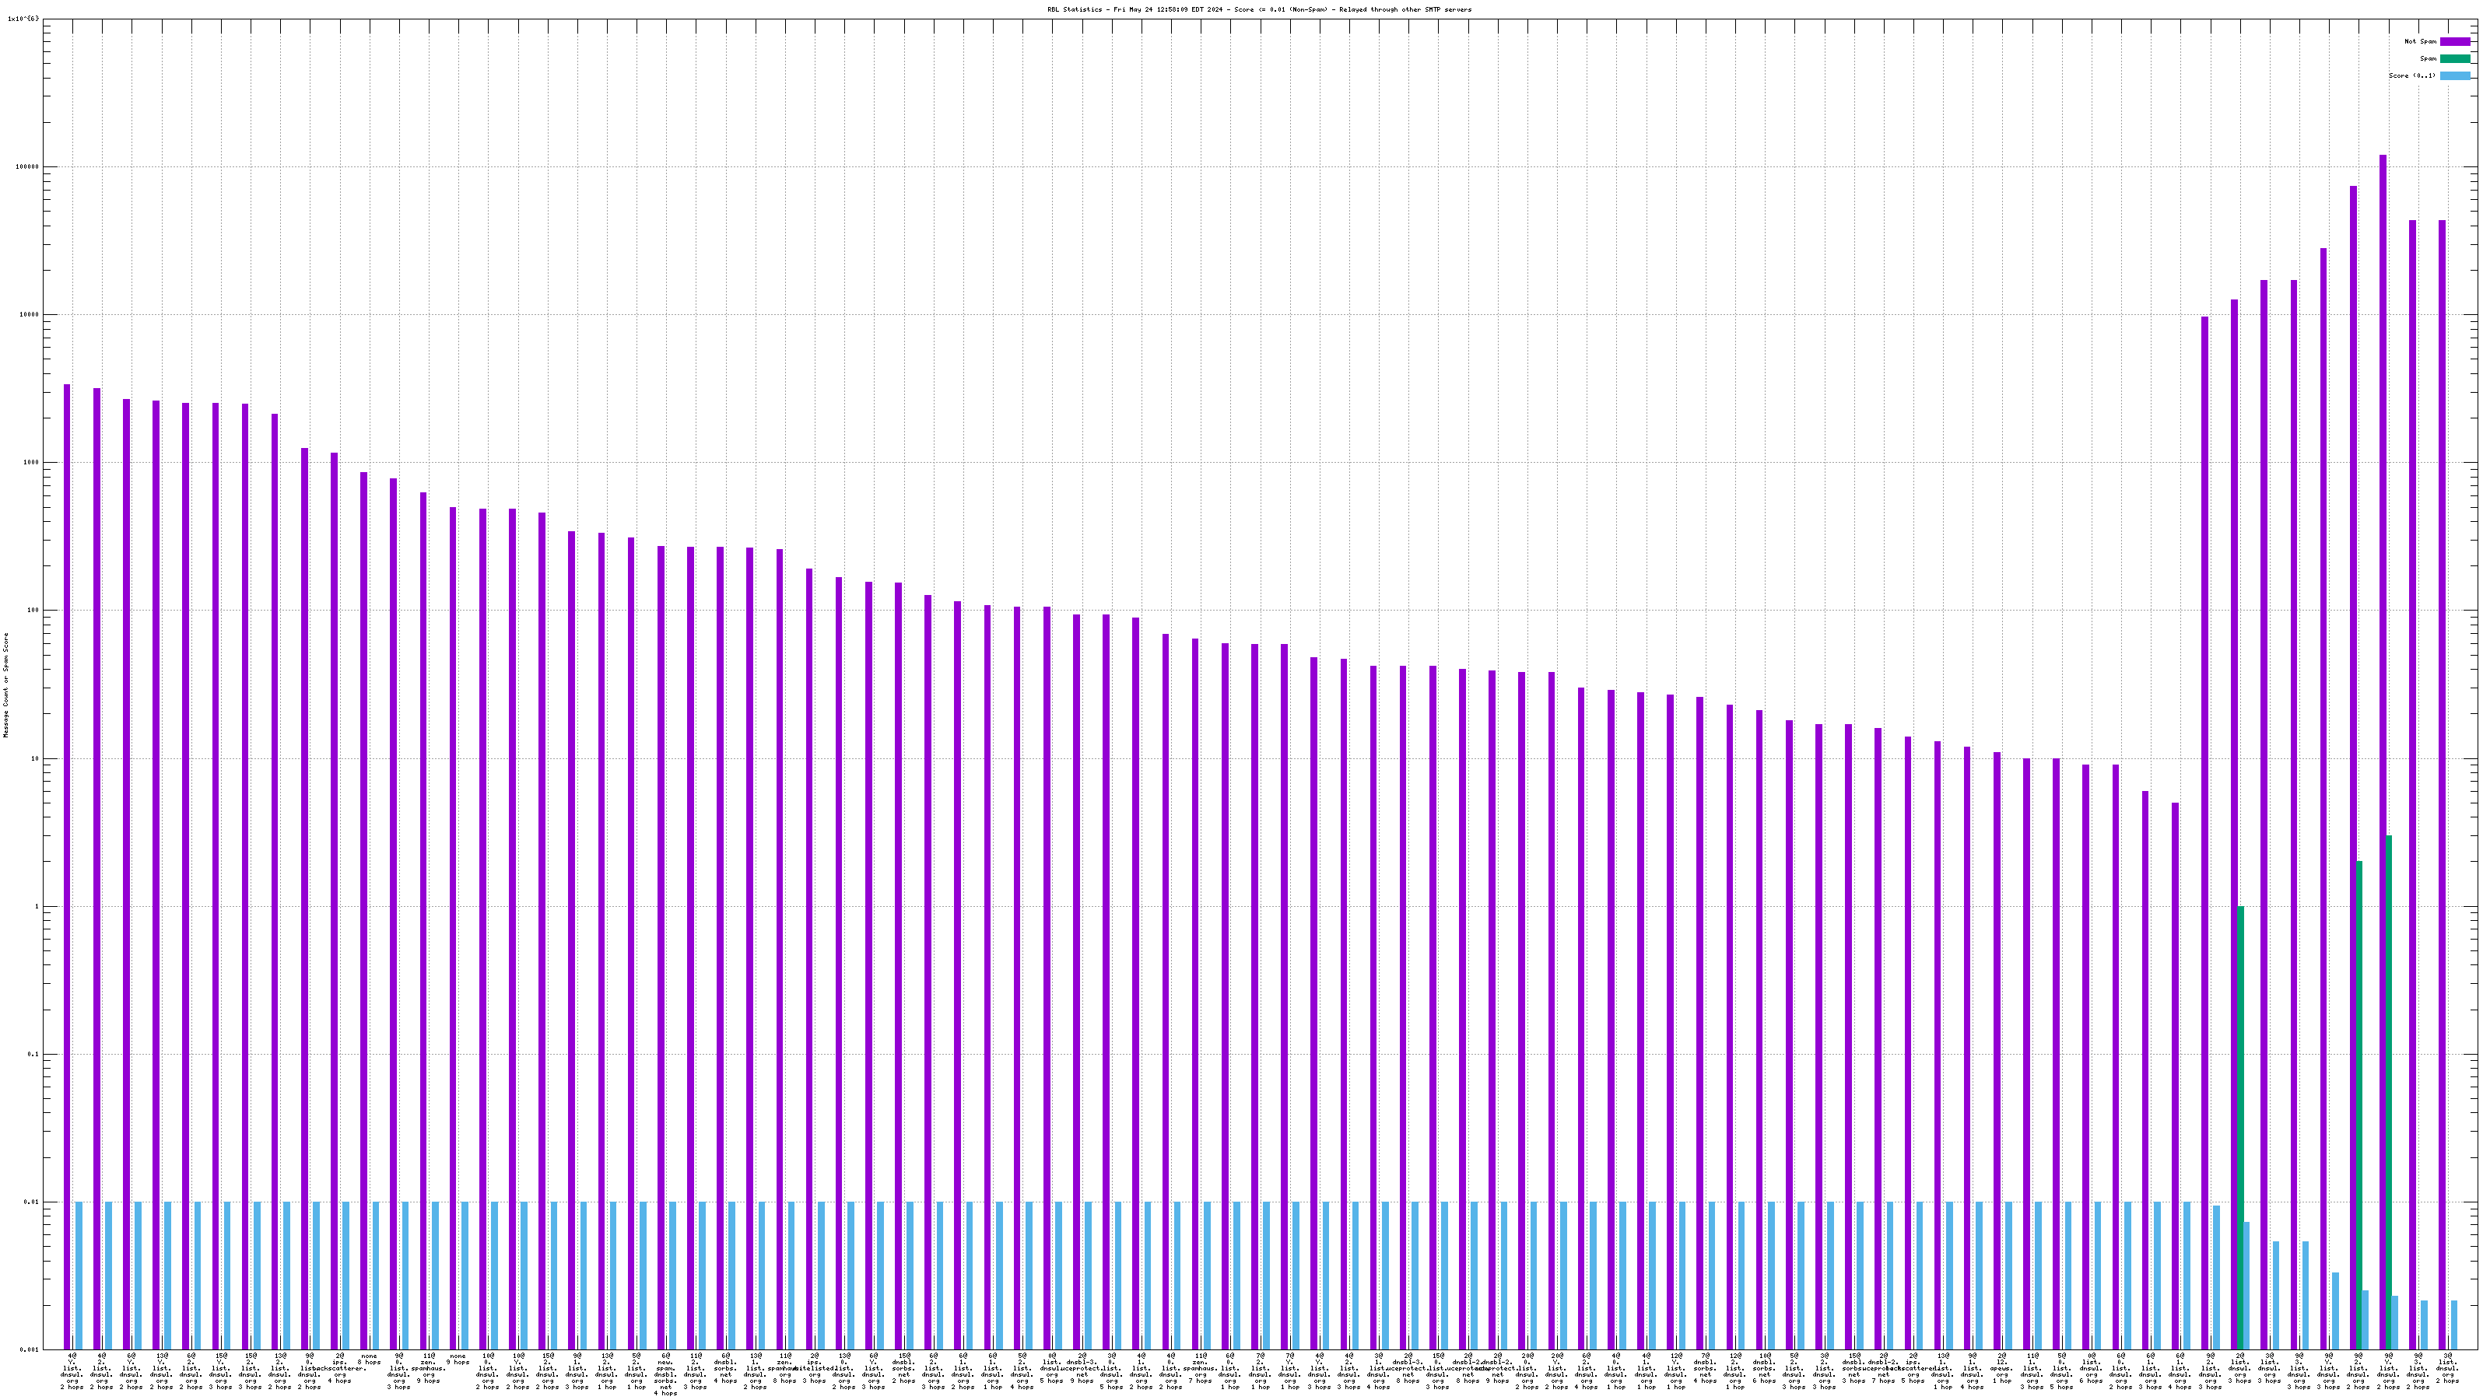2490x1400 pixels.
Task: Click the 'none 9 hops' x-axis label
Action: [x=458, y=1359]
